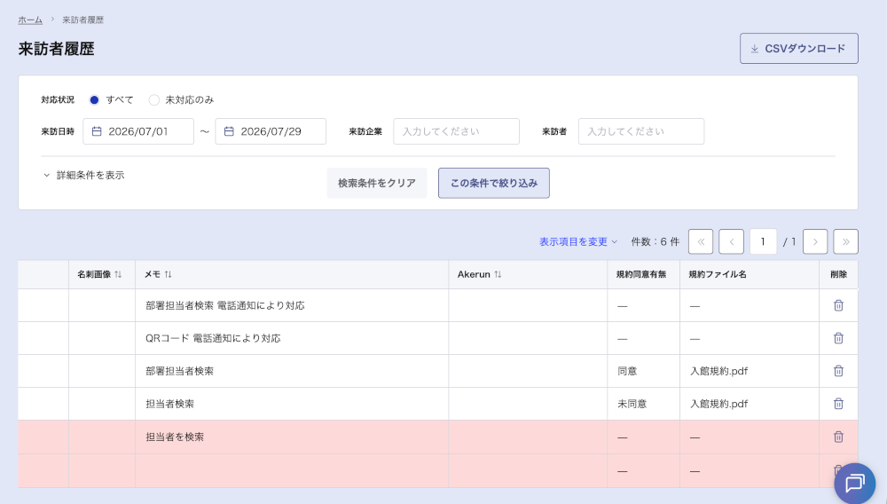
Task: Click trash icon in 同意 row
Action: click(x=838, y=371)
